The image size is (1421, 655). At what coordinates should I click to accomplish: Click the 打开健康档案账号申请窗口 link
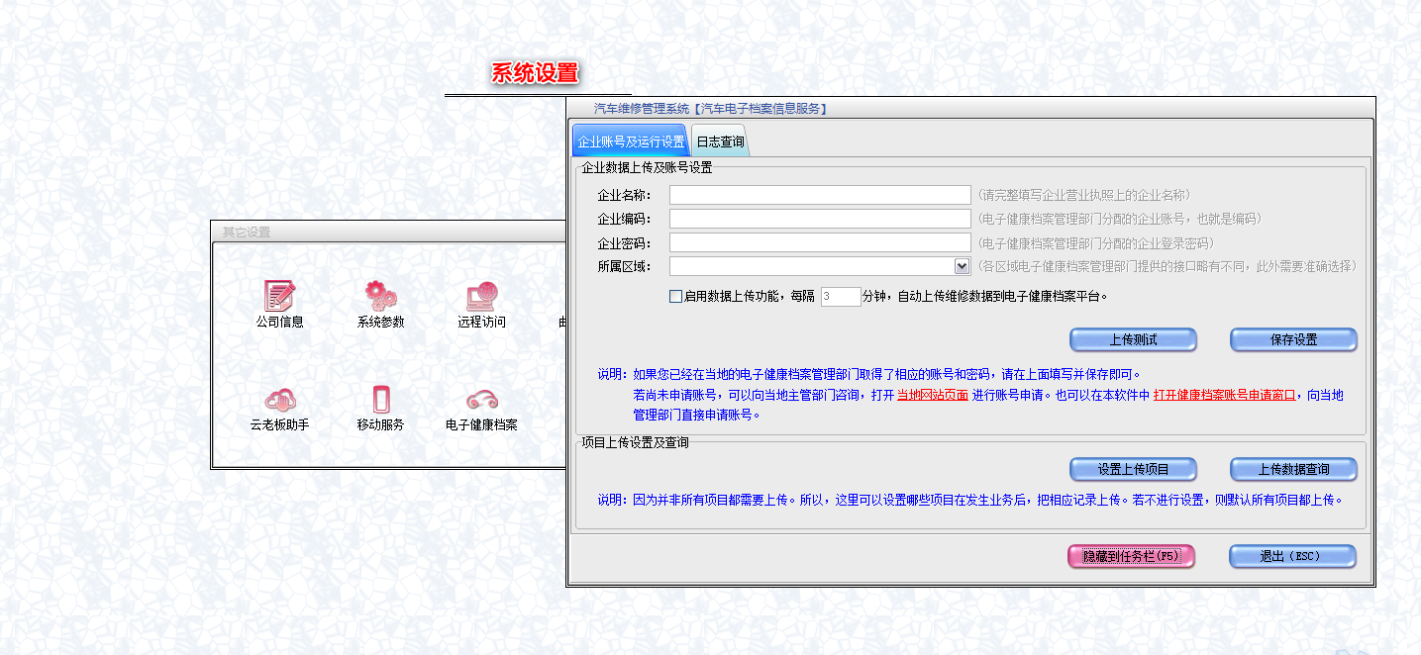(x=1224, y=395)
